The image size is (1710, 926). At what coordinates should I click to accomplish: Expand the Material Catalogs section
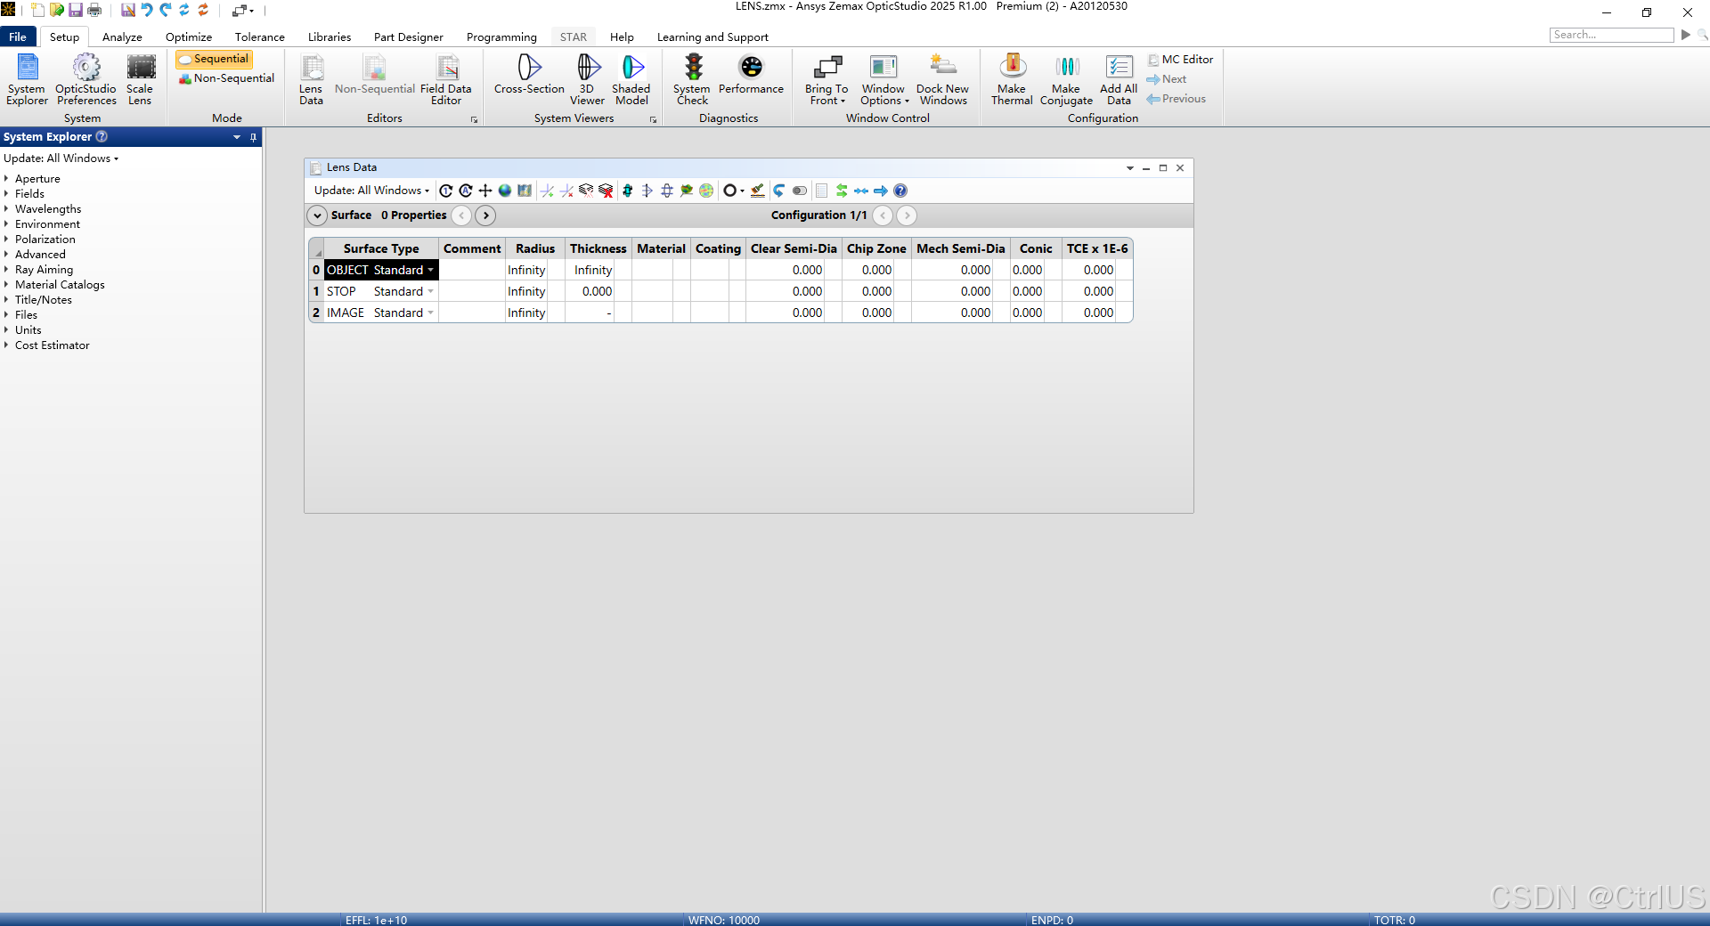pos(6,285)
